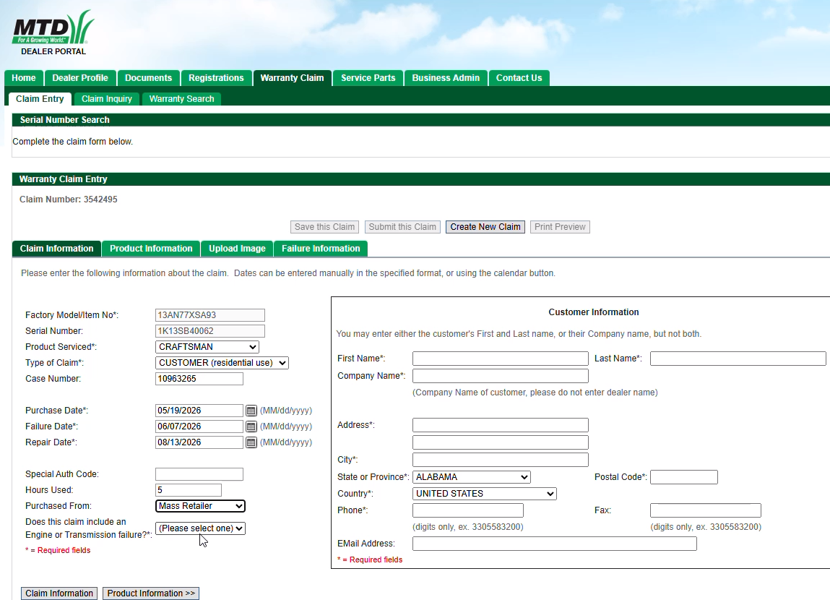
Task: Select the Upload Image tab
Action: click(x=237, y=249)
